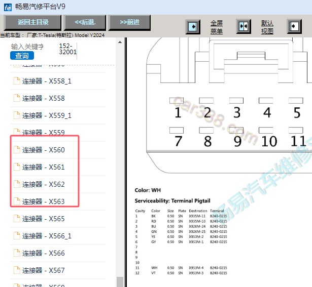Image resolution: width=312 pixels, height=287 pixels.
Task: Click destination X926M-25 in cavity 4 row
Action: (x=197, y=231)
